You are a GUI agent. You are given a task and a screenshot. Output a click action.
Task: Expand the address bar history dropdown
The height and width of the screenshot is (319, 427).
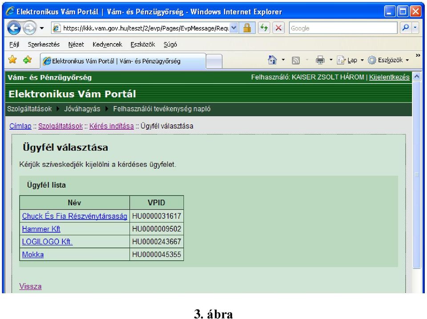click(234, 28)
